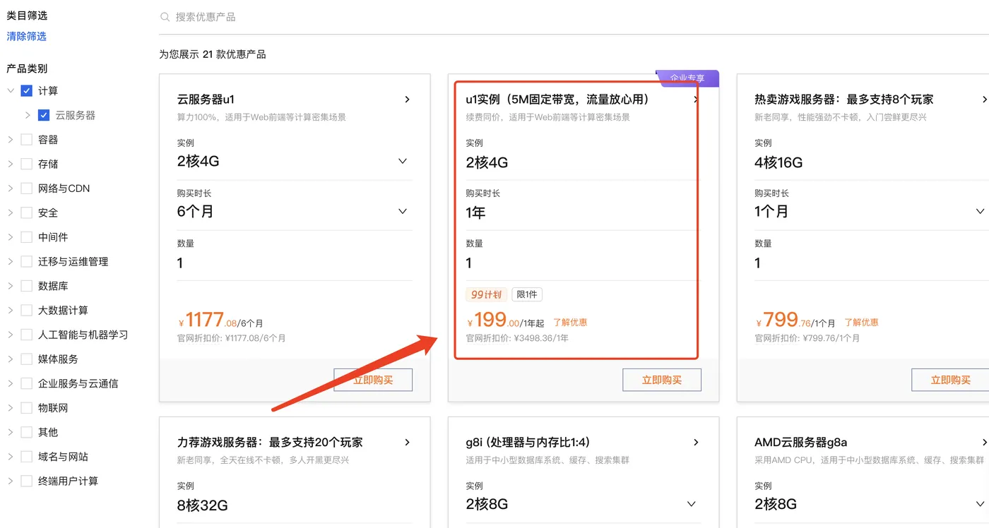
Task: Collapse the 计算 category tree
Action: pyautogui.click(x=11, y=90)
